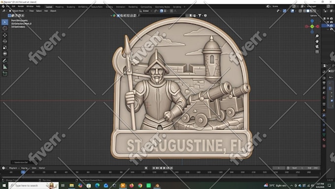Open the timeline Marker menu

42,168
